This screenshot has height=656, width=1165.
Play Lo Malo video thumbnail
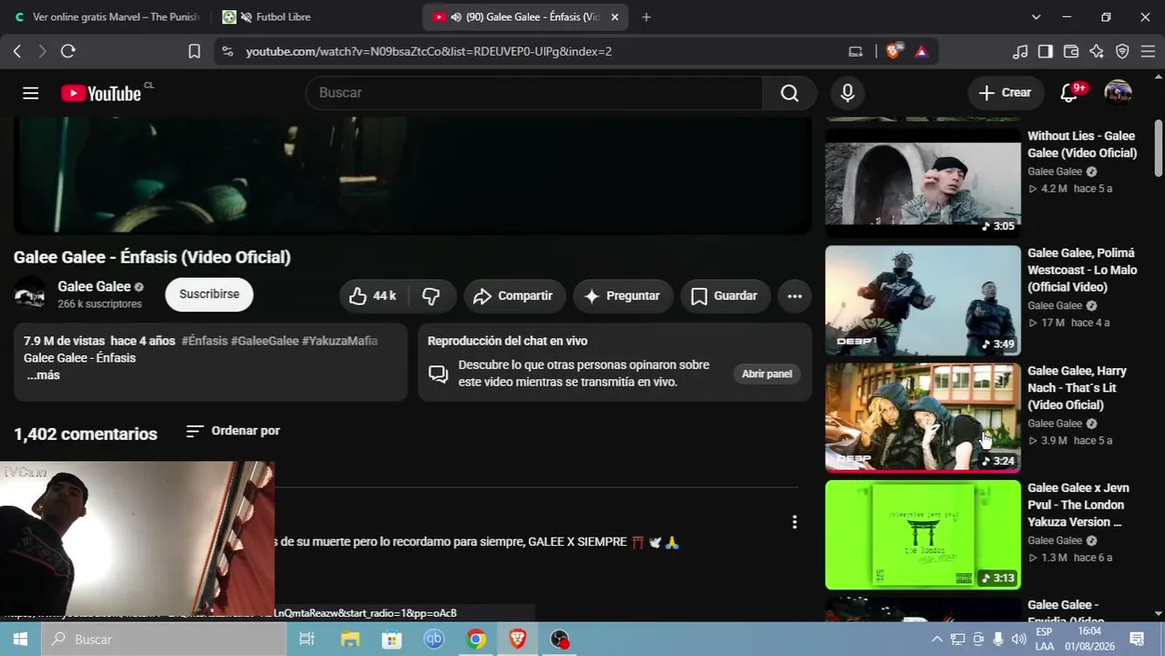923,301
